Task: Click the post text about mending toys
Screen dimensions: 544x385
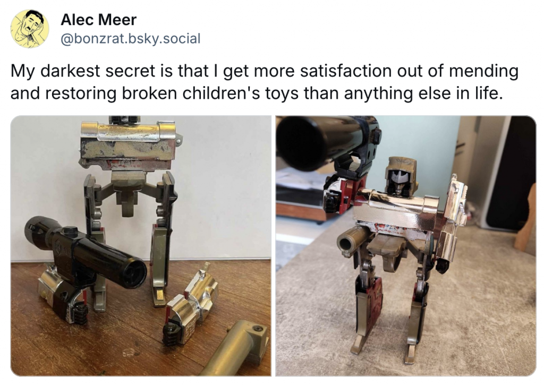Action: pyautogui.click(x=265, y=82)
